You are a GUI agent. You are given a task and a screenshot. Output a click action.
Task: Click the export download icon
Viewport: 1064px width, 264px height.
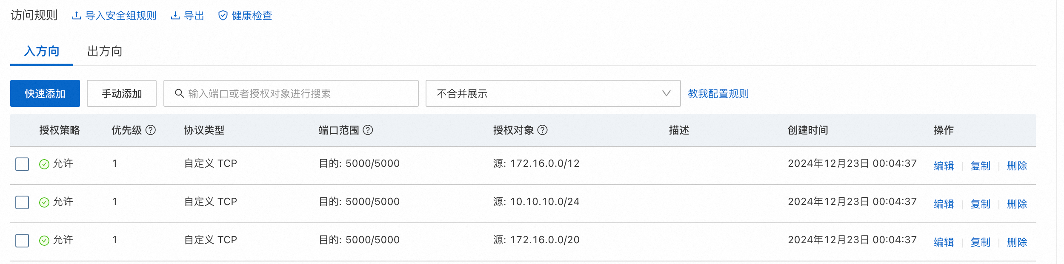[x=175, y=16]
